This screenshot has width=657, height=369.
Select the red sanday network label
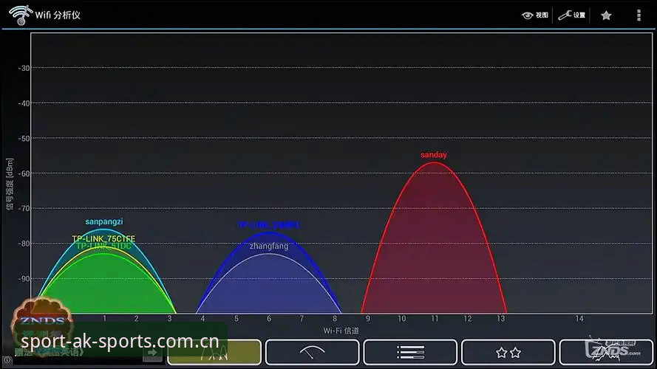click(434, 155)
